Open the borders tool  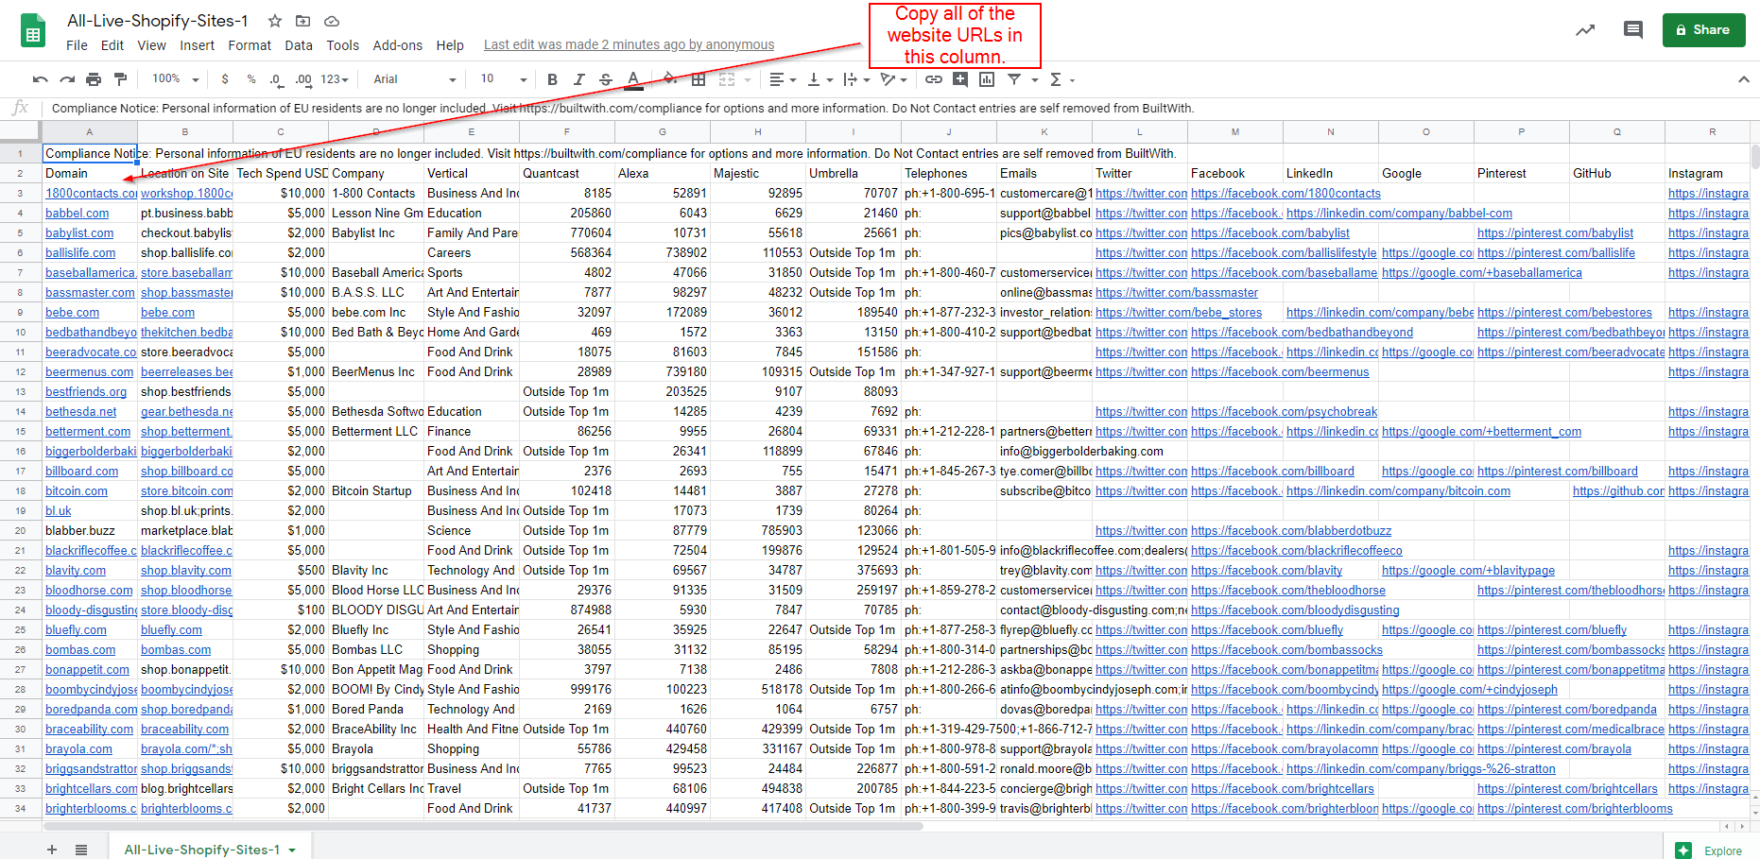click(699, 79)
